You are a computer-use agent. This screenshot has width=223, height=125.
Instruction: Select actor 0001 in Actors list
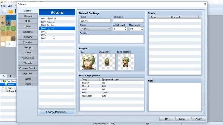click(x=57, y=19)
